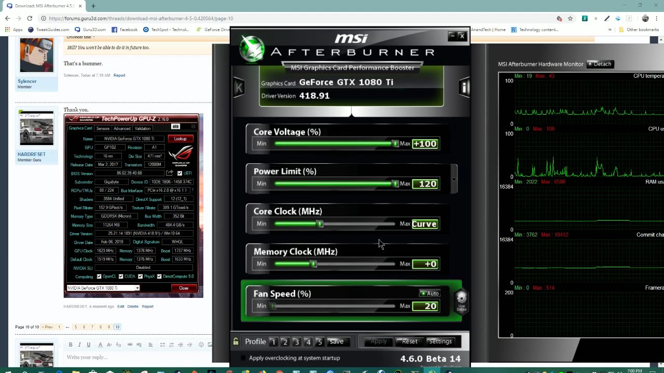Click the Write your reply text field

137,357
